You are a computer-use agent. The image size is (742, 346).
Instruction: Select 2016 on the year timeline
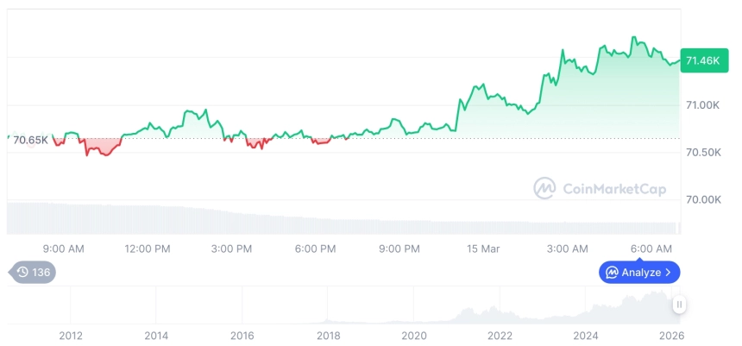pyautogui.click(x=242, y=336)
